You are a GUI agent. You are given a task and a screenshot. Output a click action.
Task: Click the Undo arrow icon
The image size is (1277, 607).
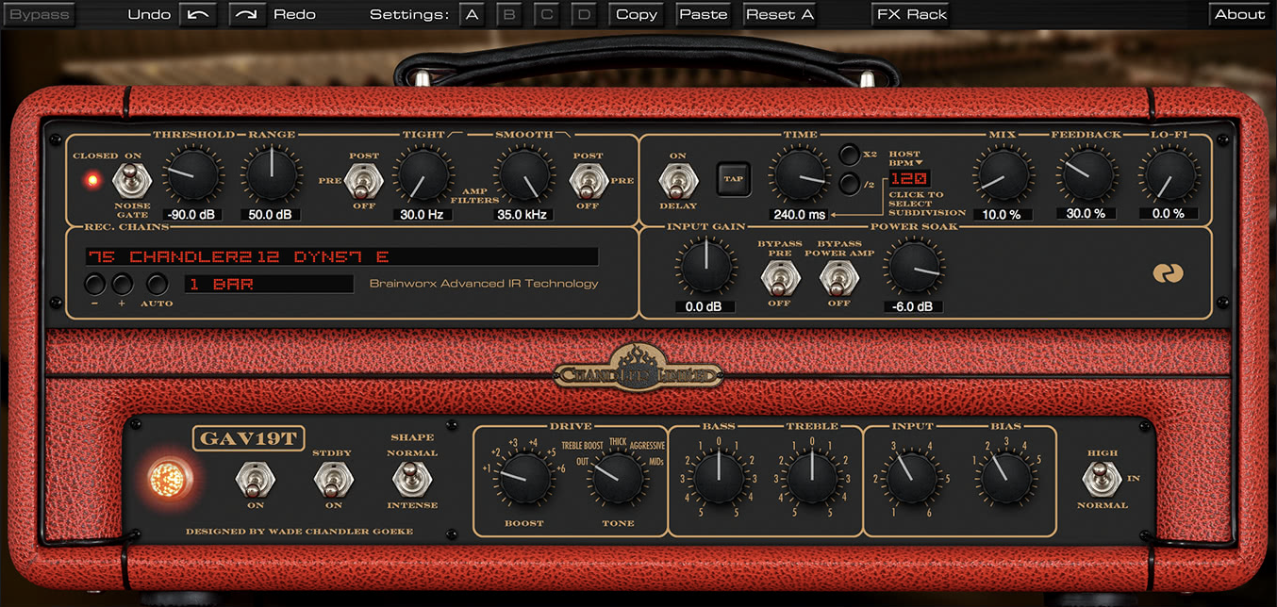196,14
